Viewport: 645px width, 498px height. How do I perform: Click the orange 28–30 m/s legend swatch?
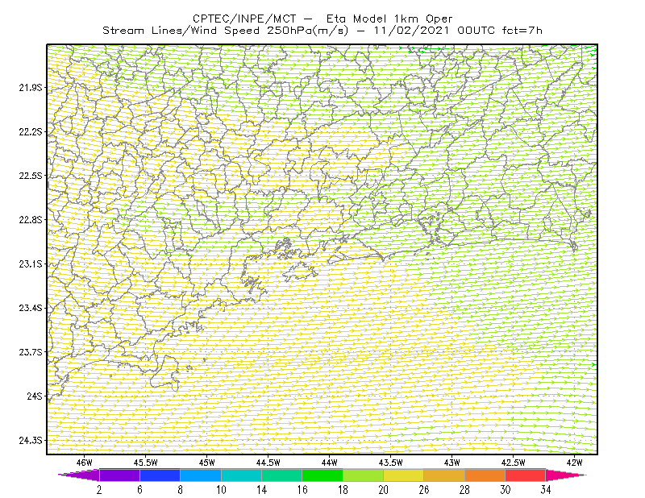point(485,475)
